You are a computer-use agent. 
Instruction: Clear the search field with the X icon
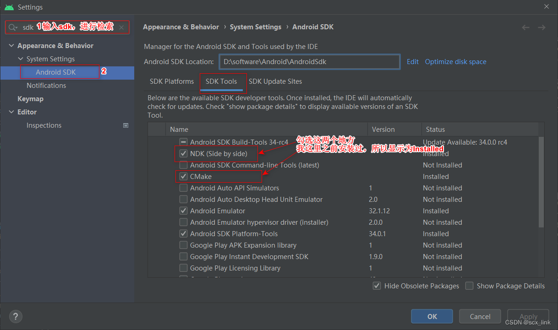(121, 27)
